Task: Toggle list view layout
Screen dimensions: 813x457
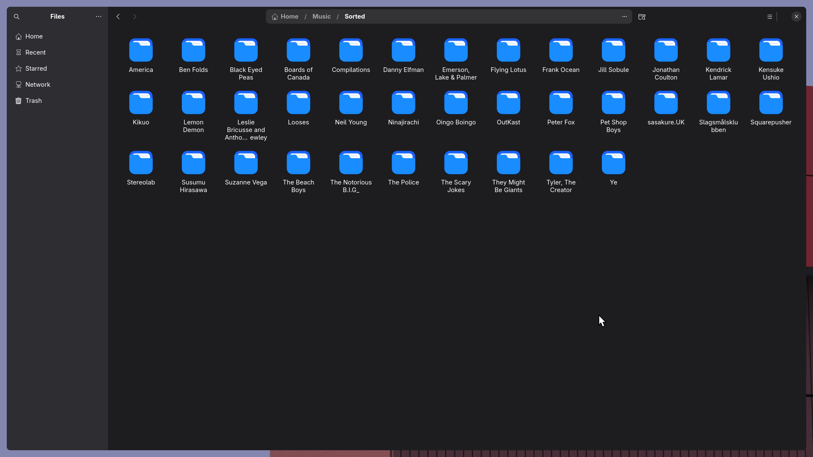Action: [x=769, y=17]
